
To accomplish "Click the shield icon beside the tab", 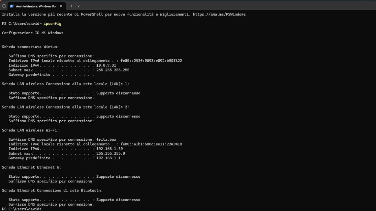I will tap(4, 6).
